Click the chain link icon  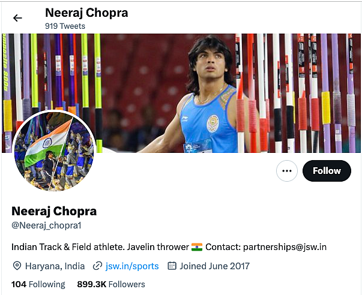97,266
